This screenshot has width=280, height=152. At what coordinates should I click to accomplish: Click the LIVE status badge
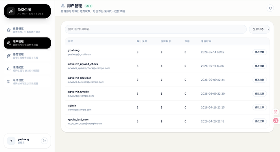click(88, 6)
